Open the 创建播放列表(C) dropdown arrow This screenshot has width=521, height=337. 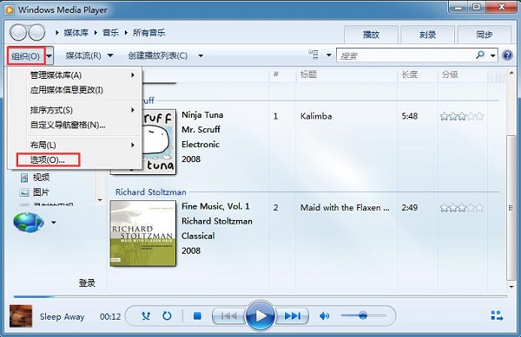coord(201,55)
